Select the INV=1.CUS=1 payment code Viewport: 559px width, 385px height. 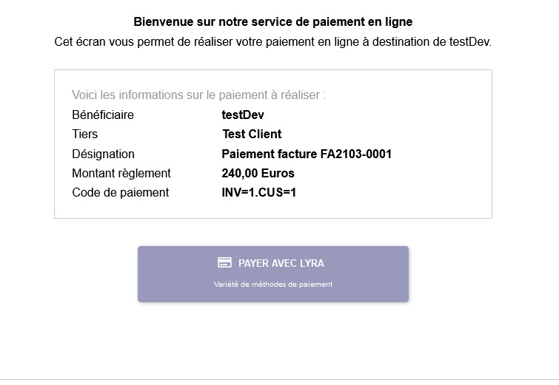(x=259, y=193)
